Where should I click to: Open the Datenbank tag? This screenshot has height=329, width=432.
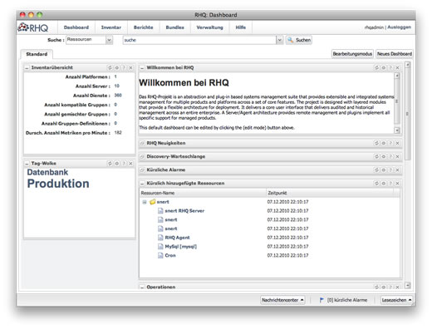[47, 172]
